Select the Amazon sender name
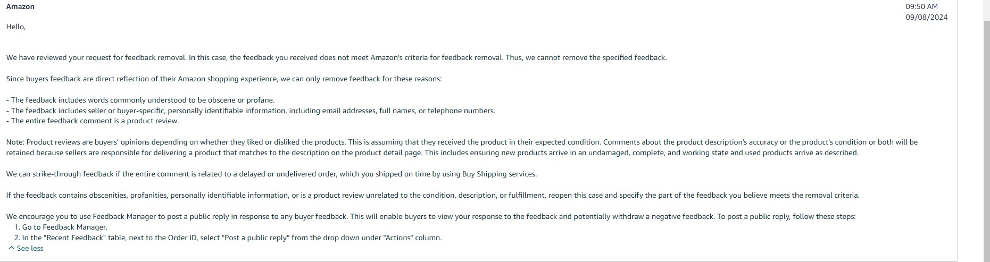The height and width of the screenshot is (262, 990). point(20,7)
